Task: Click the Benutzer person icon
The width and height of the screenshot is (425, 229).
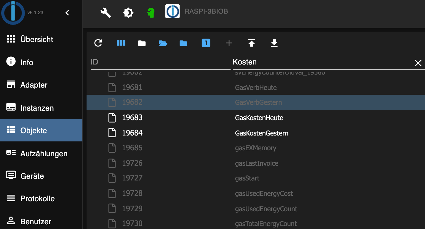Action: coord(11,220)
